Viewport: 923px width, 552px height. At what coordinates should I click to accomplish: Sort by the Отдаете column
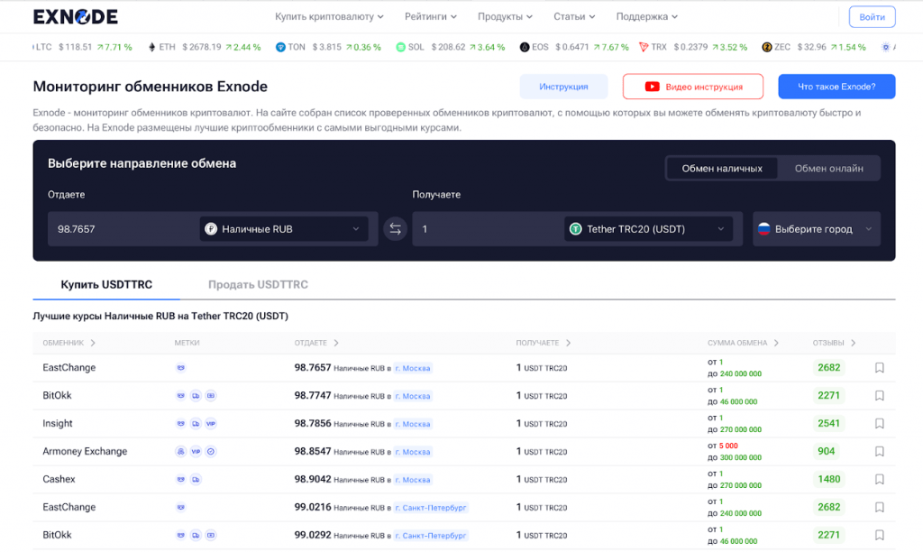[x=316, y=343]
